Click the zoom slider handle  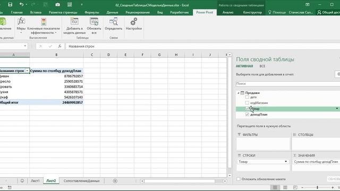317,187
